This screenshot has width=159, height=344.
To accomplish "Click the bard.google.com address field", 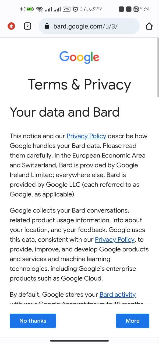I will click(89, 26).
